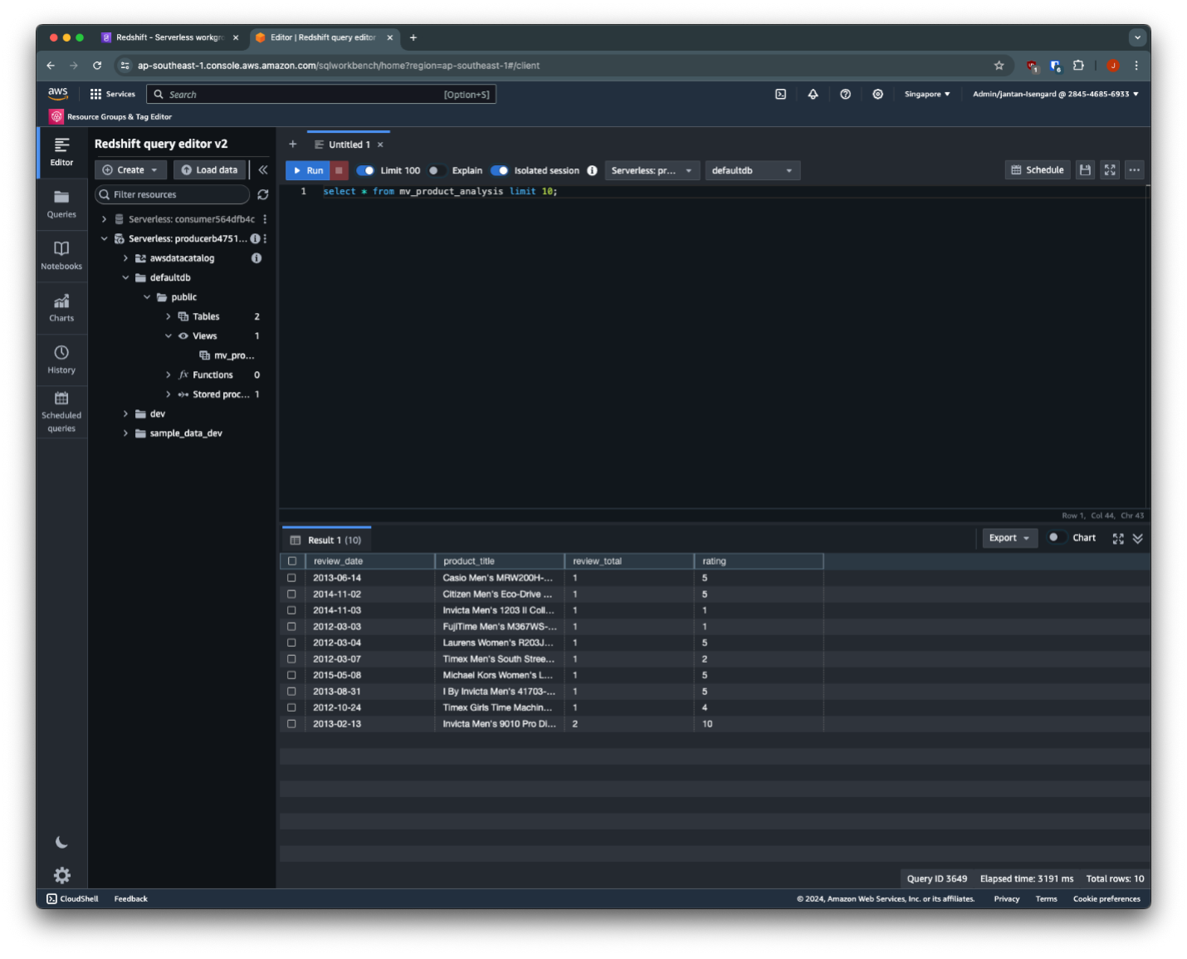Stop the running query
Viewport: 1187px width, 959px height.
pos(339,170)
